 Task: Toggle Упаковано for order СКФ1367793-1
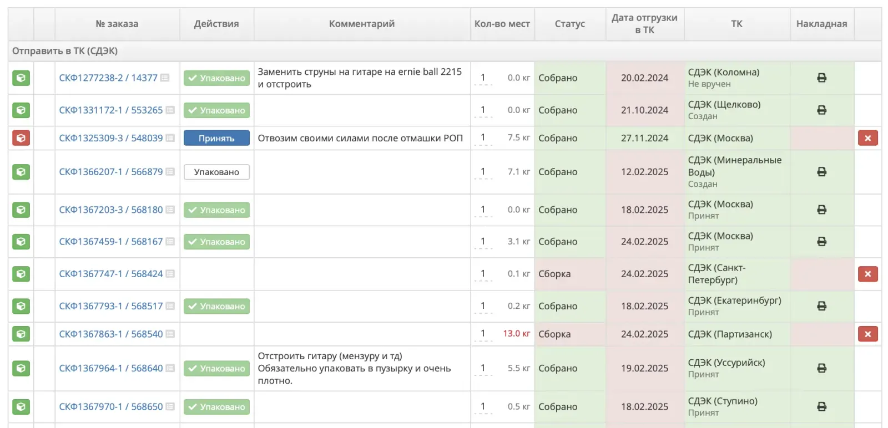(x=216, y=306)
